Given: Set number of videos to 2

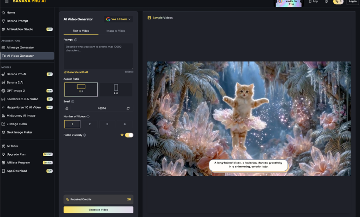Looking at the screenshot, I should [x=90, y=124].
